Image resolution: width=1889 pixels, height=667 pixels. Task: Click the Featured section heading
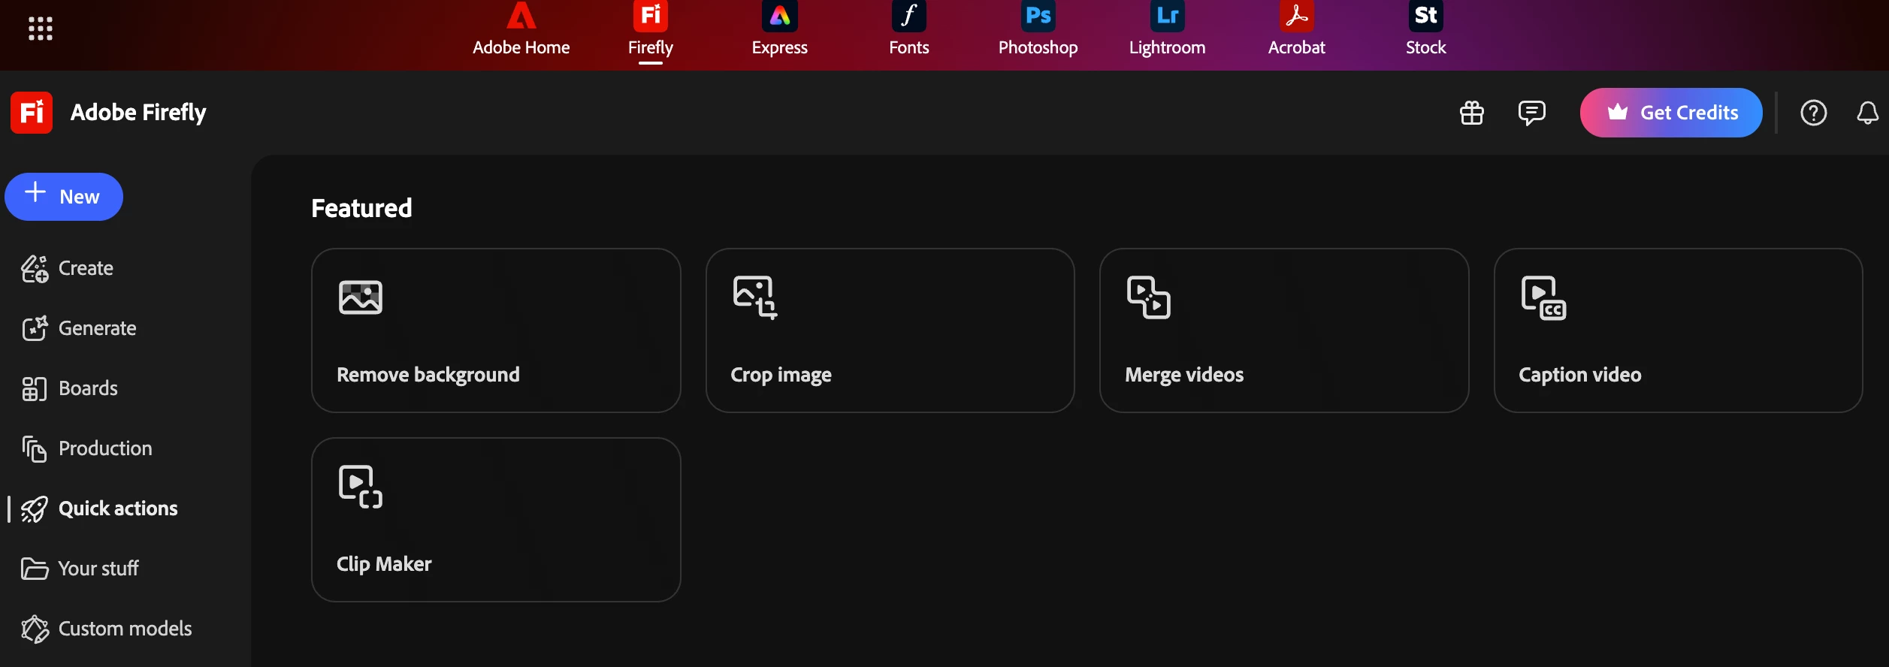point(361,208)
